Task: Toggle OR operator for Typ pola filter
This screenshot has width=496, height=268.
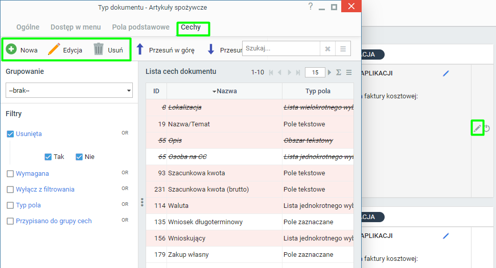Action: (x=125, y=204)
